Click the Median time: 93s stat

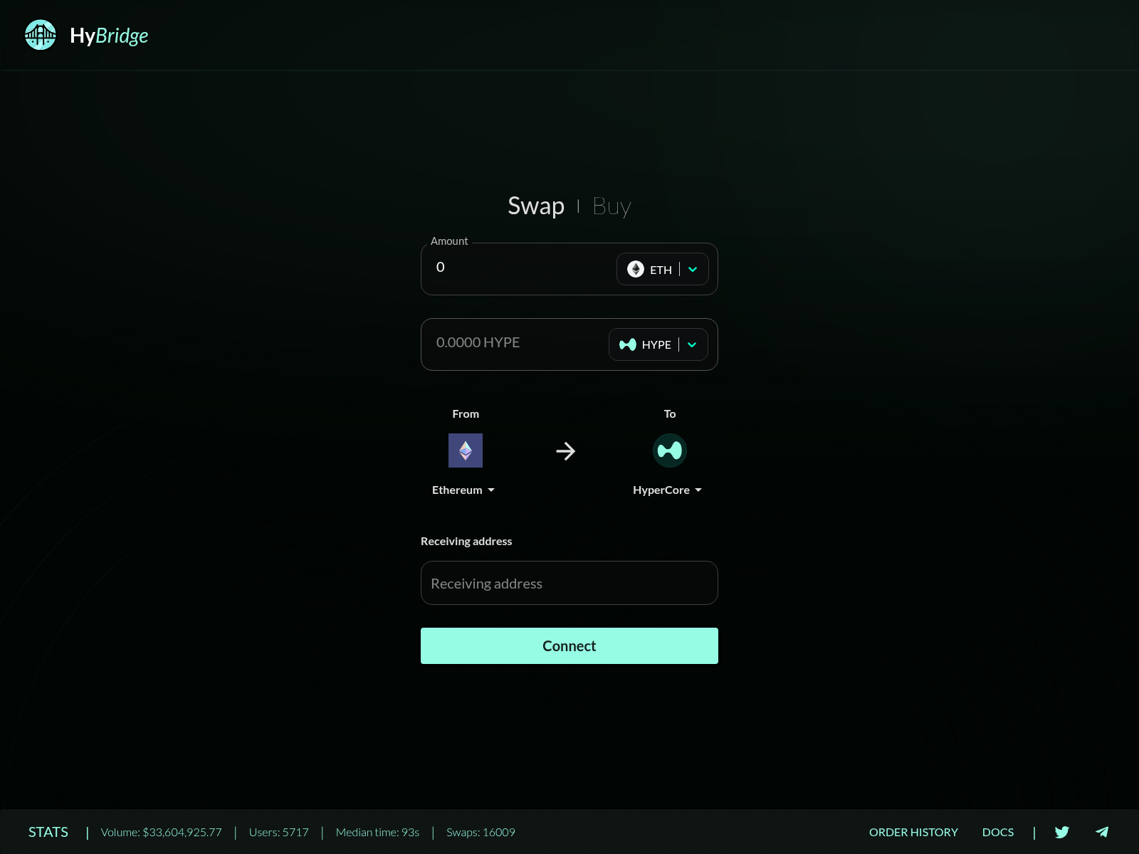pos(377,832)
